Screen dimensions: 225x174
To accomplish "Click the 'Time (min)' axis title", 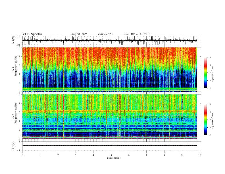I will pos(114,158).
